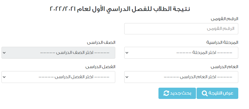Open the اختر الصف الدراسى dropdown
Image resolution: width=249 pixels, height=109 pixels.
(x=58, y=53)
